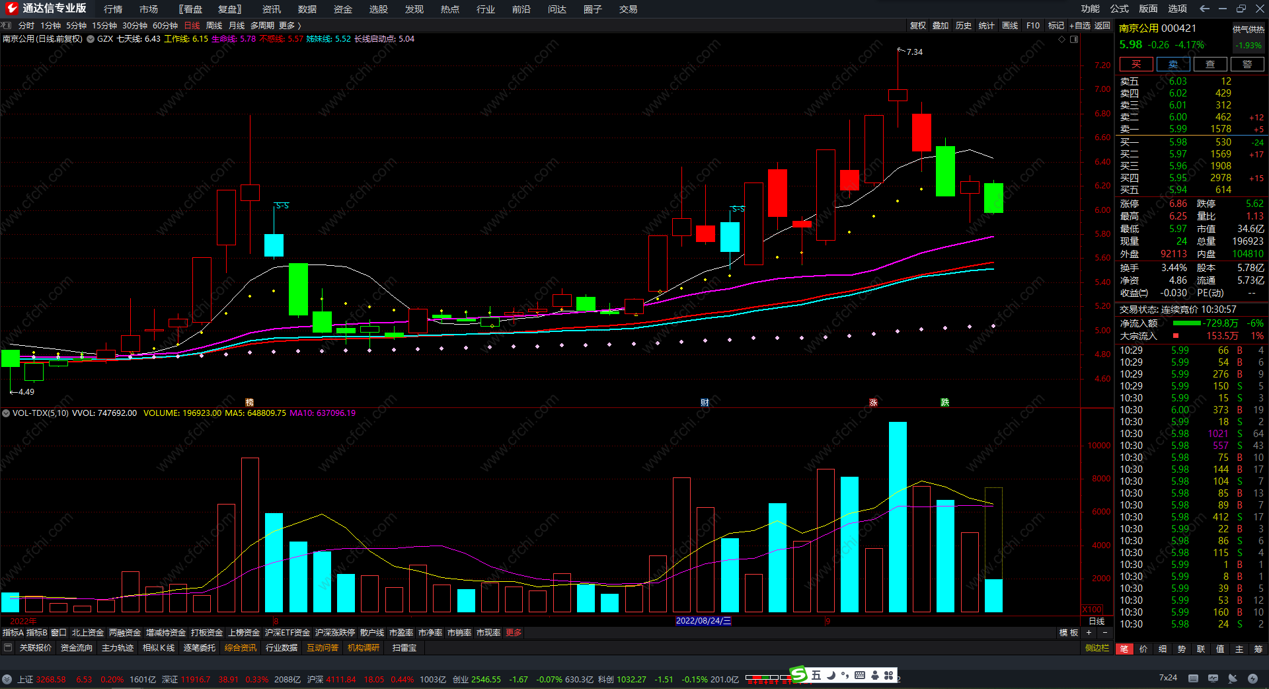The width and height of the screenshot is (1269, 689).
Task: Click the input method skin person icon
Action: click(x=875, y=675)
